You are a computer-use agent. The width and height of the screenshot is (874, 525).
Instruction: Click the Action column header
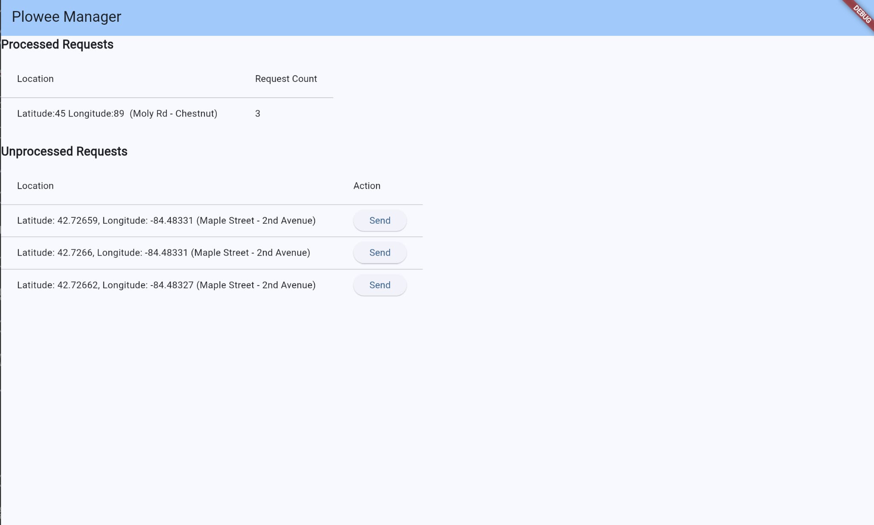click(367, 186)
